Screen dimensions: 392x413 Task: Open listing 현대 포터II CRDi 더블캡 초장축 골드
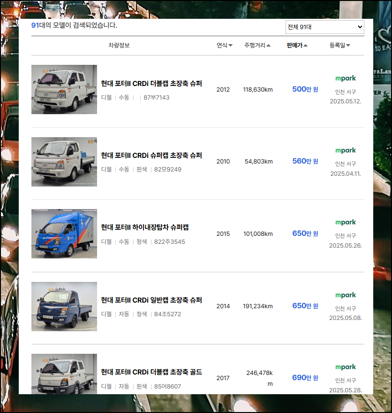point(151,372)
